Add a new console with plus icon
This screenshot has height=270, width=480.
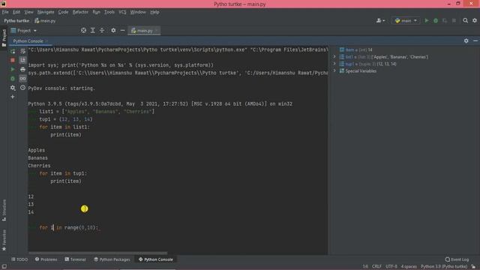point(13,97)
